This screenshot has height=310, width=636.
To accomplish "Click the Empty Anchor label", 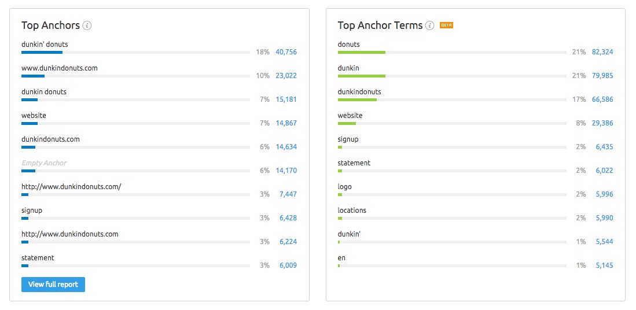I will coord(44,163).
